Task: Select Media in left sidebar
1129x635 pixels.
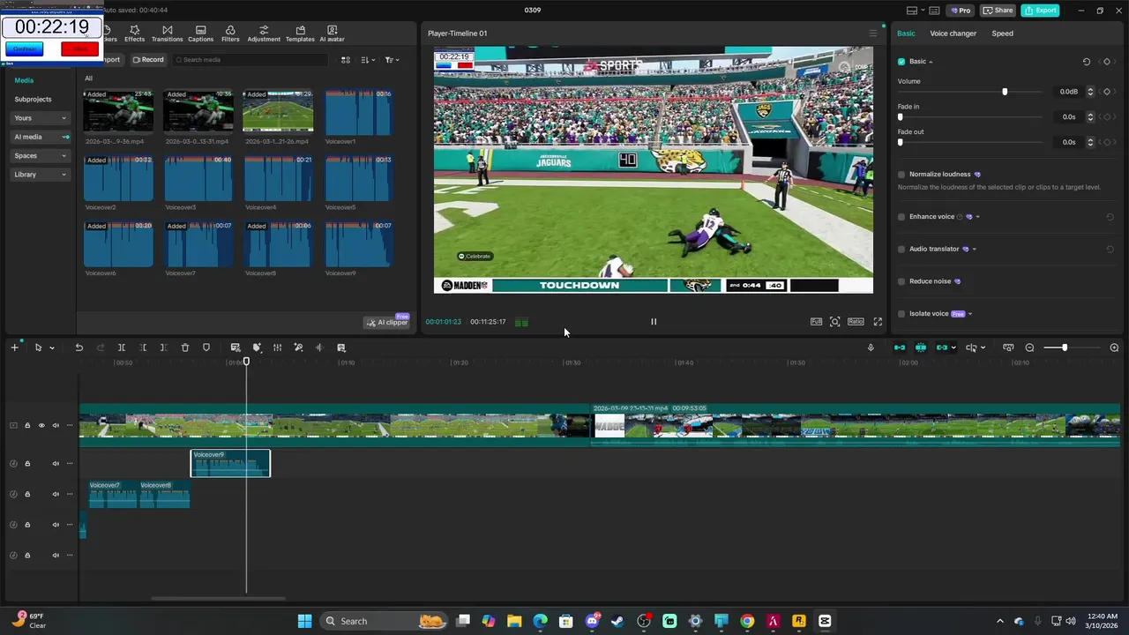Action: (24, 80)
